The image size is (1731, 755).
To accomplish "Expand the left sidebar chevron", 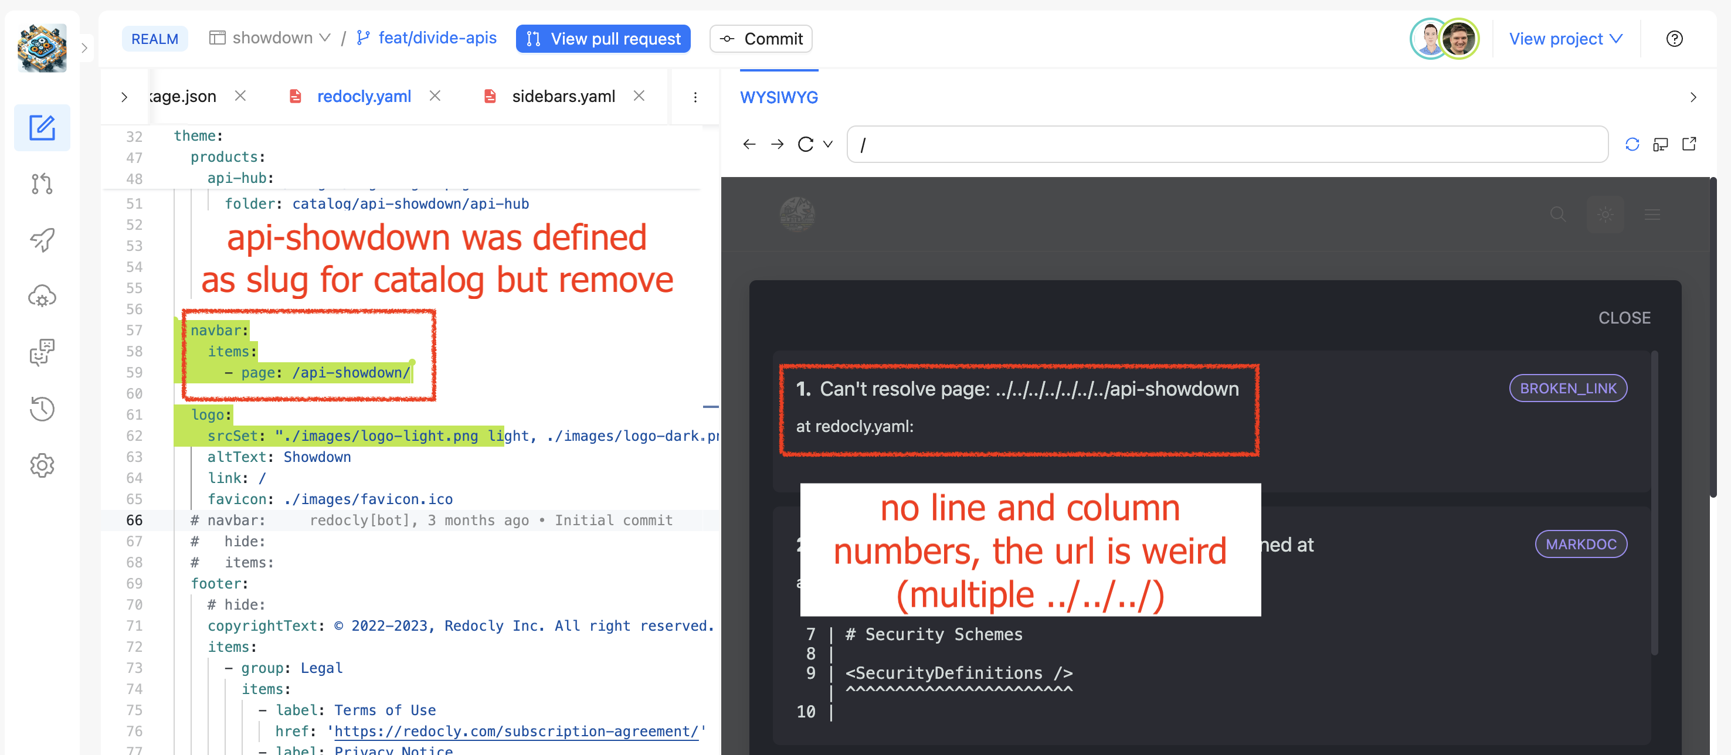I will pos(84,47).
